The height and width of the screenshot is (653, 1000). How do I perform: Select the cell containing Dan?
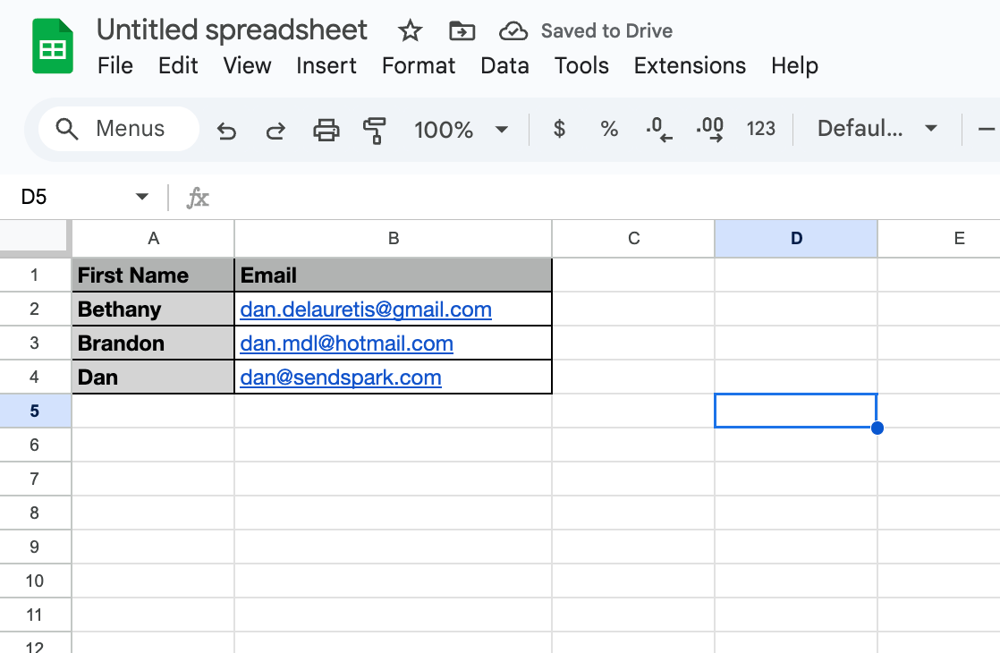(153, 377)
